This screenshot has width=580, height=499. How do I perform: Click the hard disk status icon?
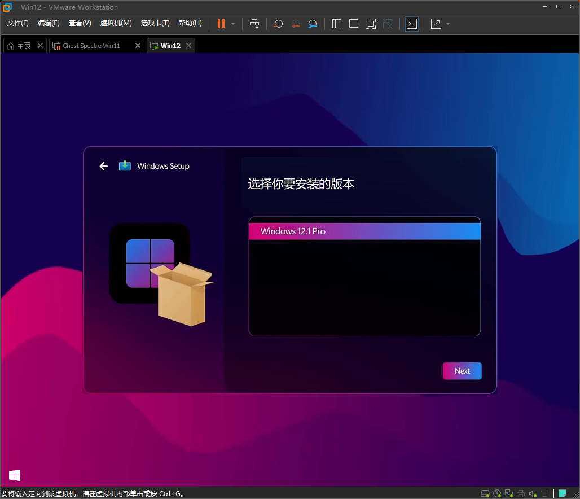(x=485, y=493)
